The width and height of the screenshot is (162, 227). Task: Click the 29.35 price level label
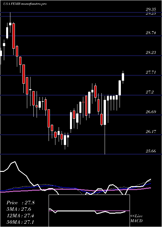151,9
